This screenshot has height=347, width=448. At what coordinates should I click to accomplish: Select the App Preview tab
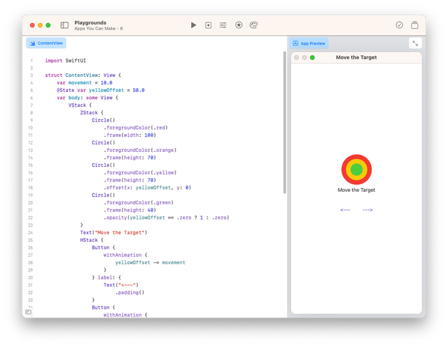tap(309, 43)
